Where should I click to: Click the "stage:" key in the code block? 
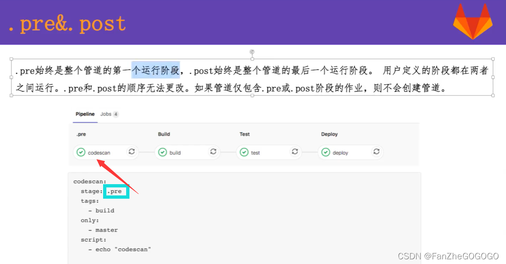pyautogui.click(x=92, y=191)
